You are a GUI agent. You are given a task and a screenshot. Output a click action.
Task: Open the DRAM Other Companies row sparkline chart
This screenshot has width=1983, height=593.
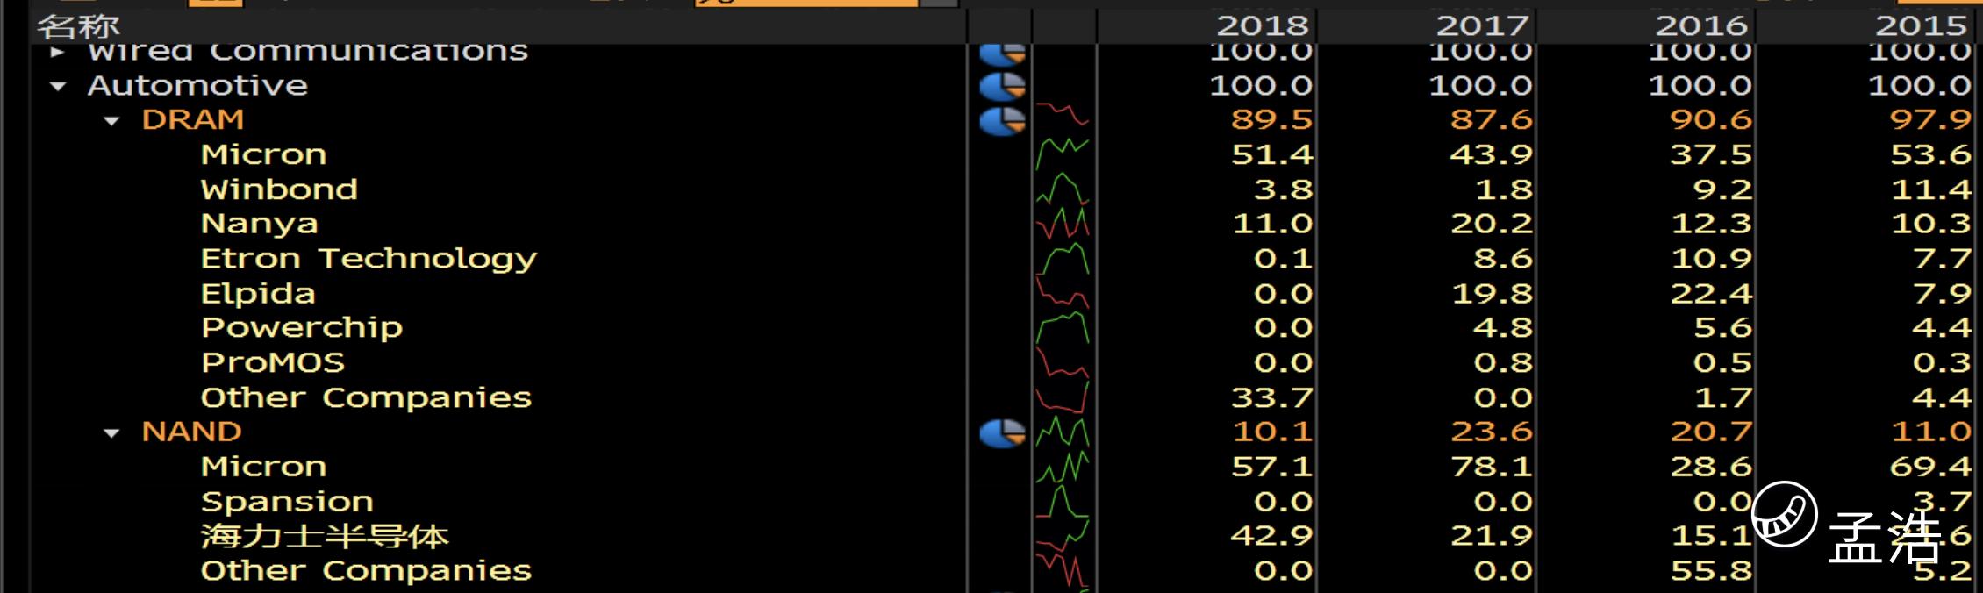click(x=1063, y=397)
